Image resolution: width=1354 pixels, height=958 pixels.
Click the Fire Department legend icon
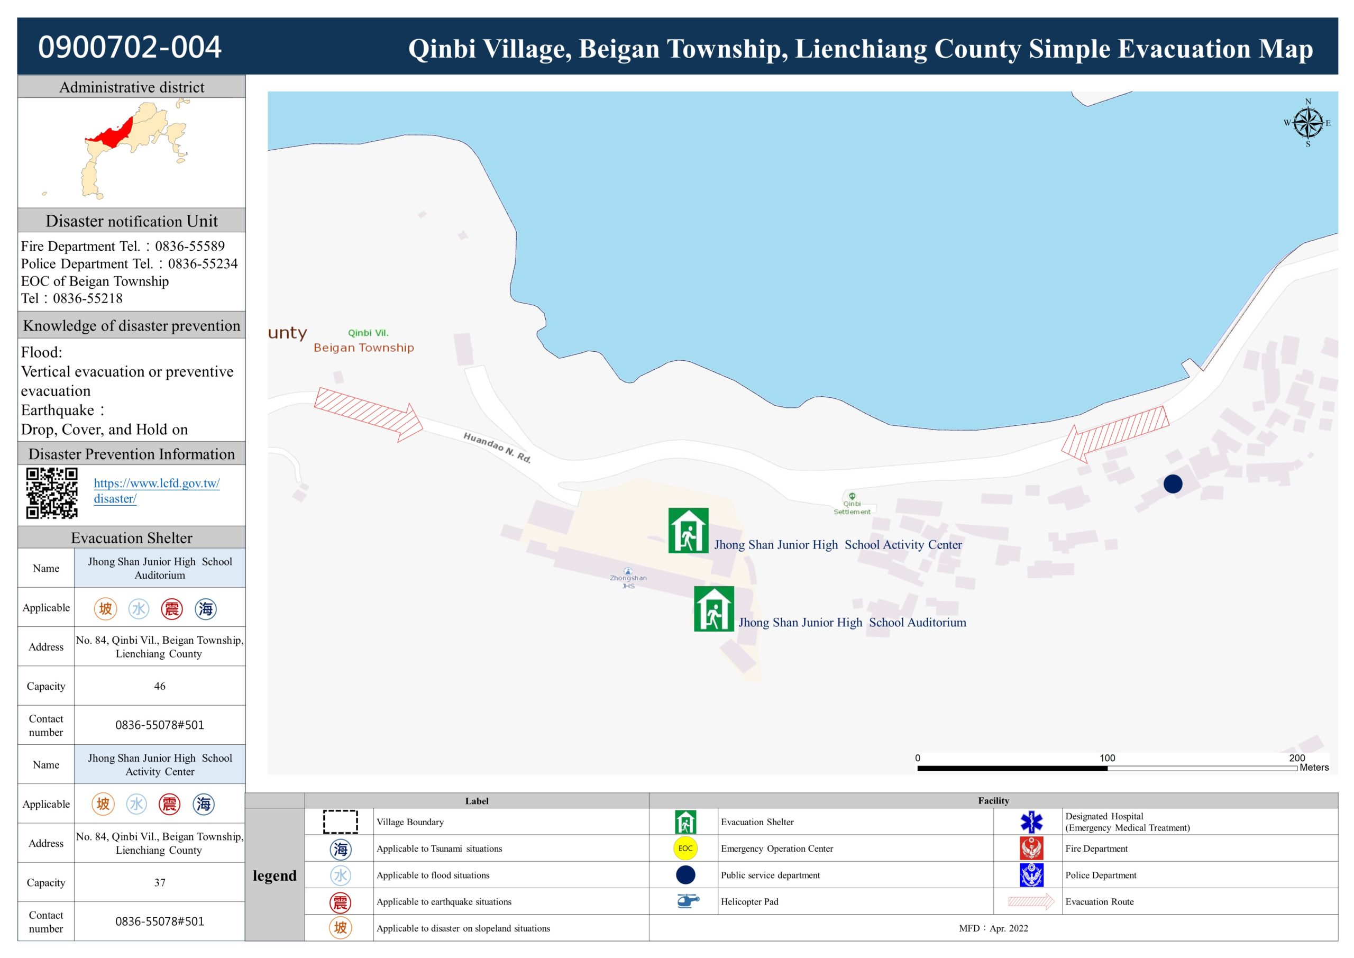[1031, 848]
